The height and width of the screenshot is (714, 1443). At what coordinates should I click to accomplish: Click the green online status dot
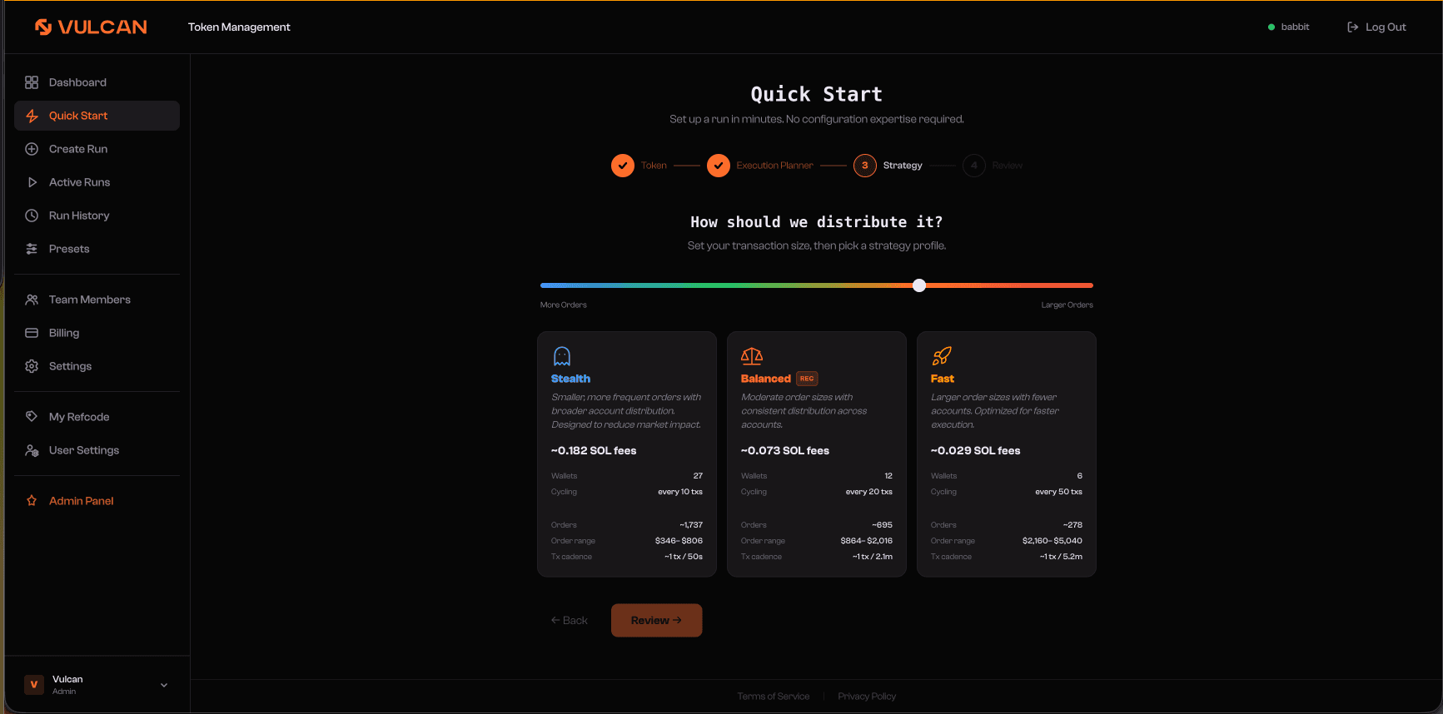1271,27
